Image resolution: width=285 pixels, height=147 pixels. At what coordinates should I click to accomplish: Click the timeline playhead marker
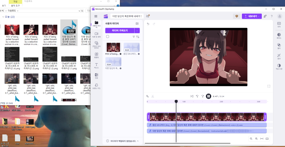click(176, 101)
